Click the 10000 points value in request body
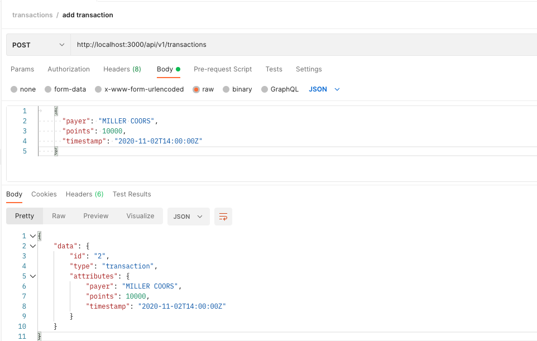The height and width of the screenshot is (341, 537). 112,131
